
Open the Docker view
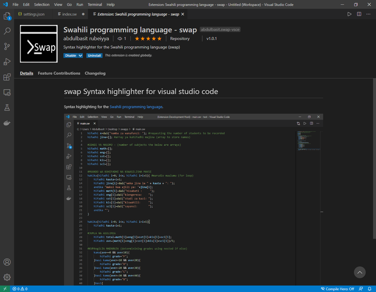[x=7, y=123]
